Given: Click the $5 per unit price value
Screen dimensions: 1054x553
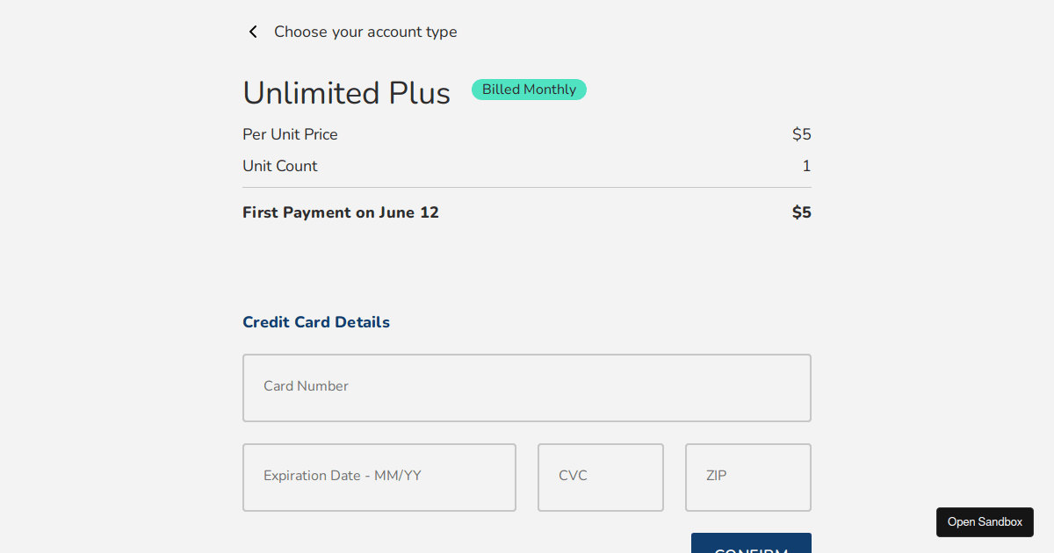Looking at the screenshot, I should (801, 134).
